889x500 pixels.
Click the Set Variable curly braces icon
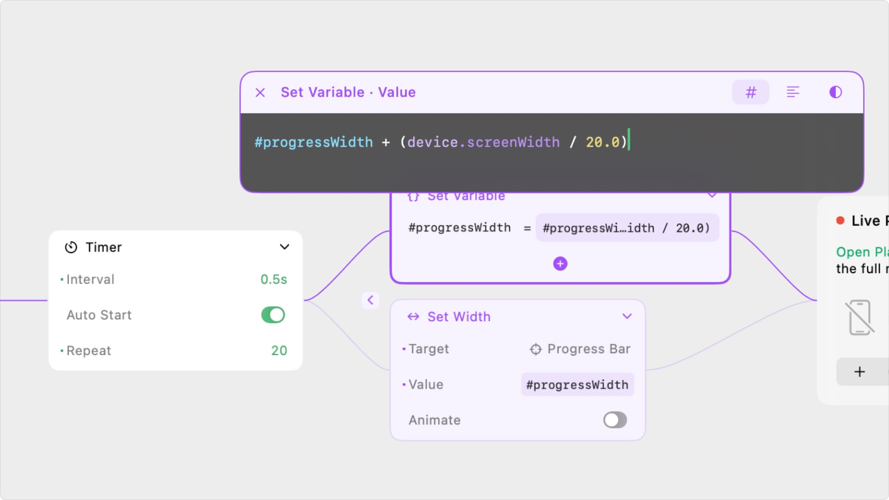[413, 197]
